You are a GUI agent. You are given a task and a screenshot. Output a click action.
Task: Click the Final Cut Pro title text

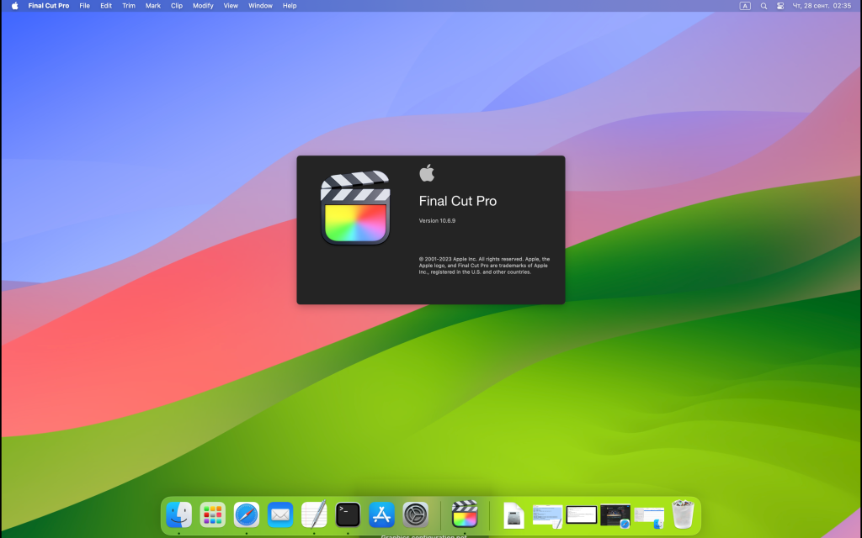point(457,201)
